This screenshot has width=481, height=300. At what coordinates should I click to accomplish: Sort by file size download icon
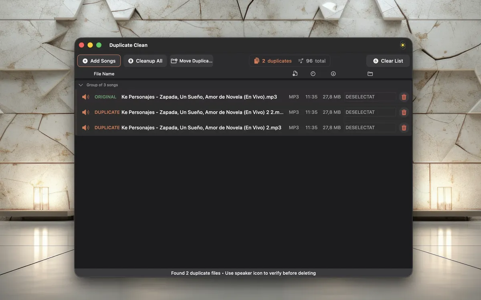click(333, 74)
